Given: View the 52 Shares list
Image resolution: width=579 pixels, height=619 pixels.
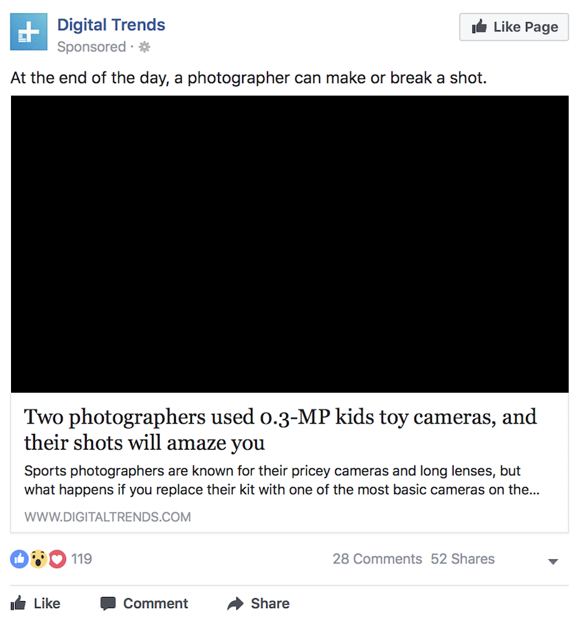Looking at the screenshot, I should (463, 559).
